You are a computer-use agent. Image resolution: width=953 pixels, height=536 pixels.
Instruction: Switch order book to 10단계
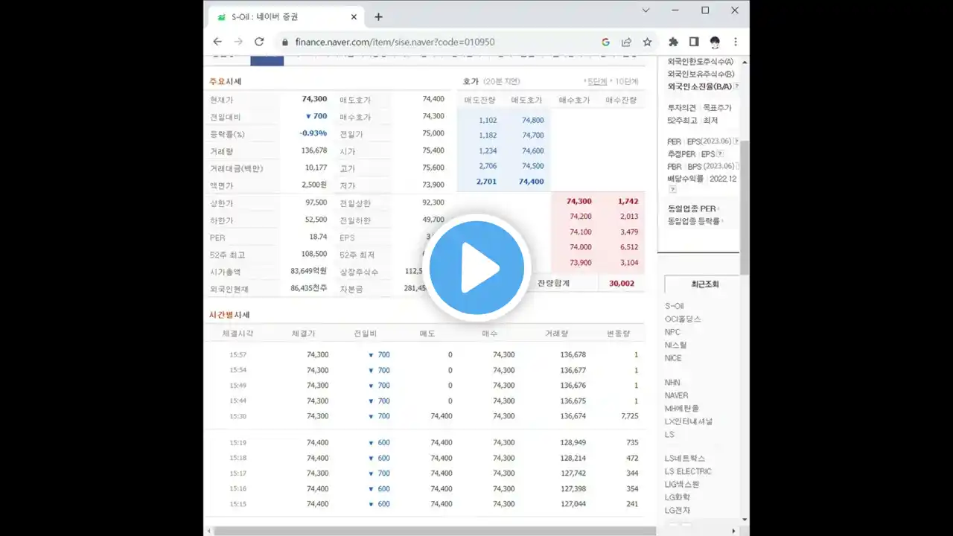click(626, 81)
